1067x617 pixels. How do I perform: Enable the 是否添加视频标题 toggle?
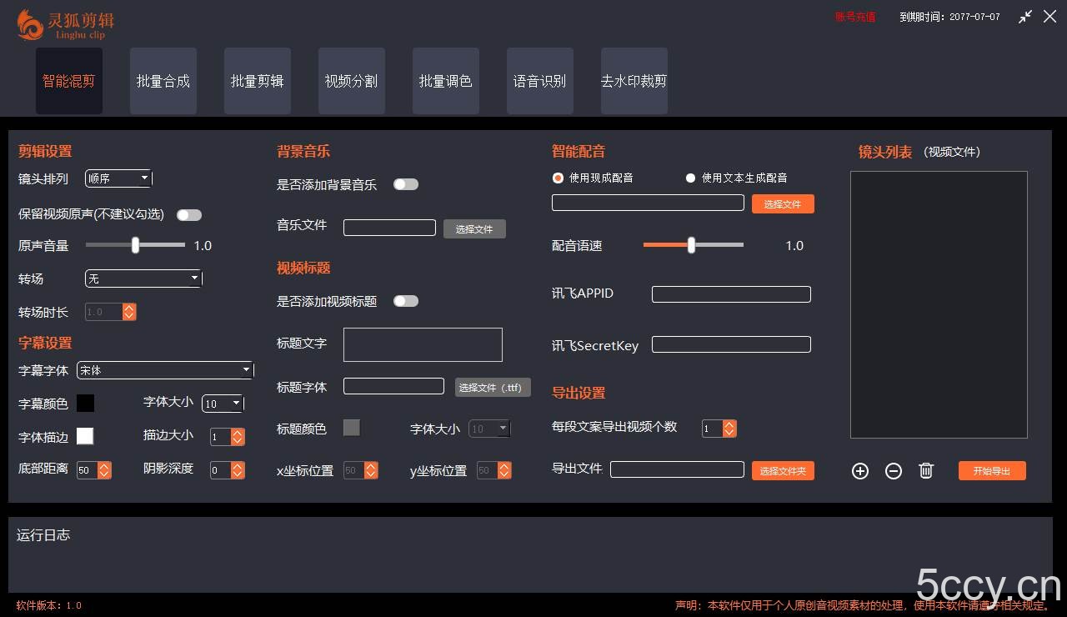(406, 301)
